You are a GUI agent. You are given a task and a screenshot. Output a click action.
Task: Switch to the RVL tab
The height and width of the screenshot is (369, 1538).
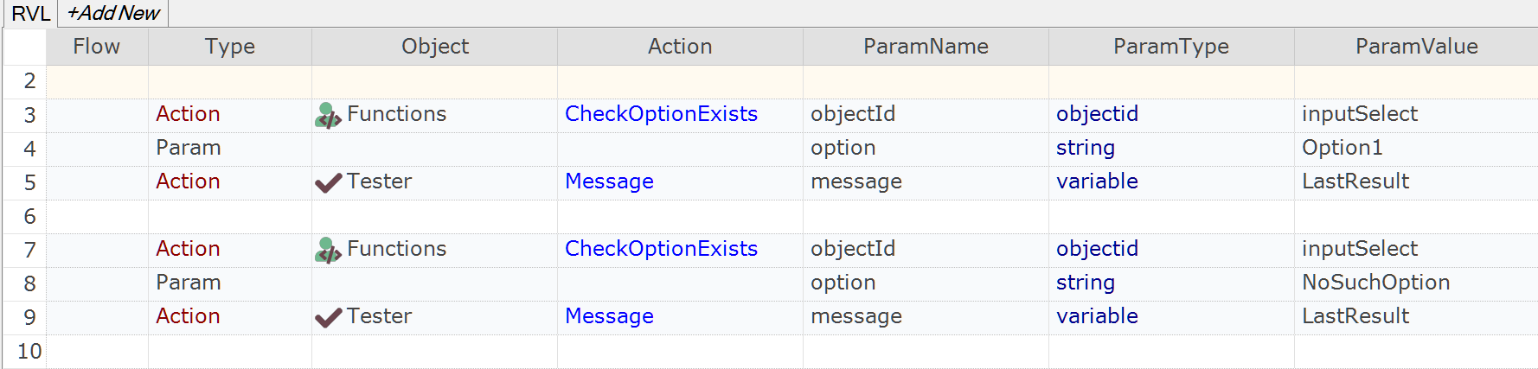click(30, 13)
